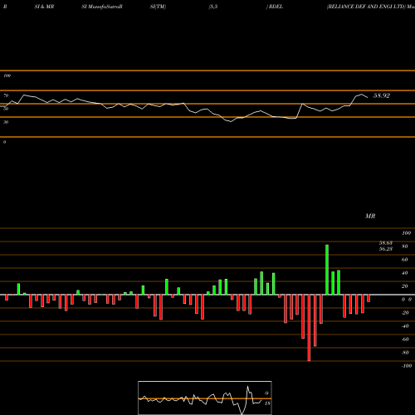Click the MR axis label -80

pyautogui.click(x=405, y=353)
